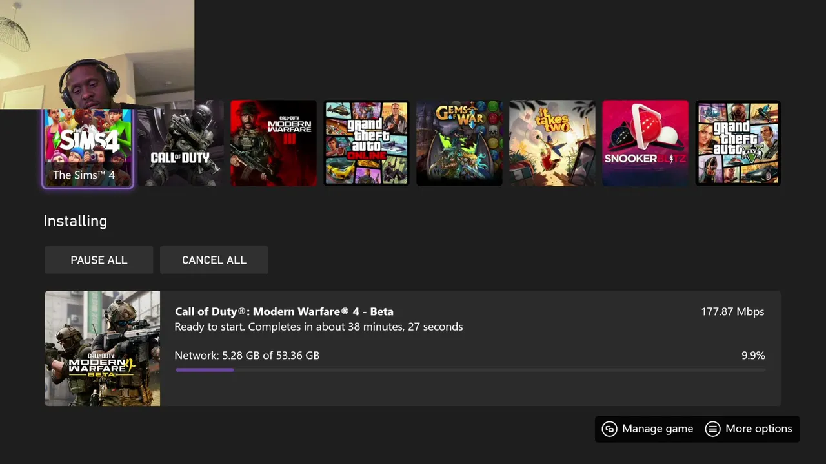Viewport: 826px width, 464px height.
Task: Click the 'Ready to start. Completes in about' status line
Action: (x=319, y=327)
